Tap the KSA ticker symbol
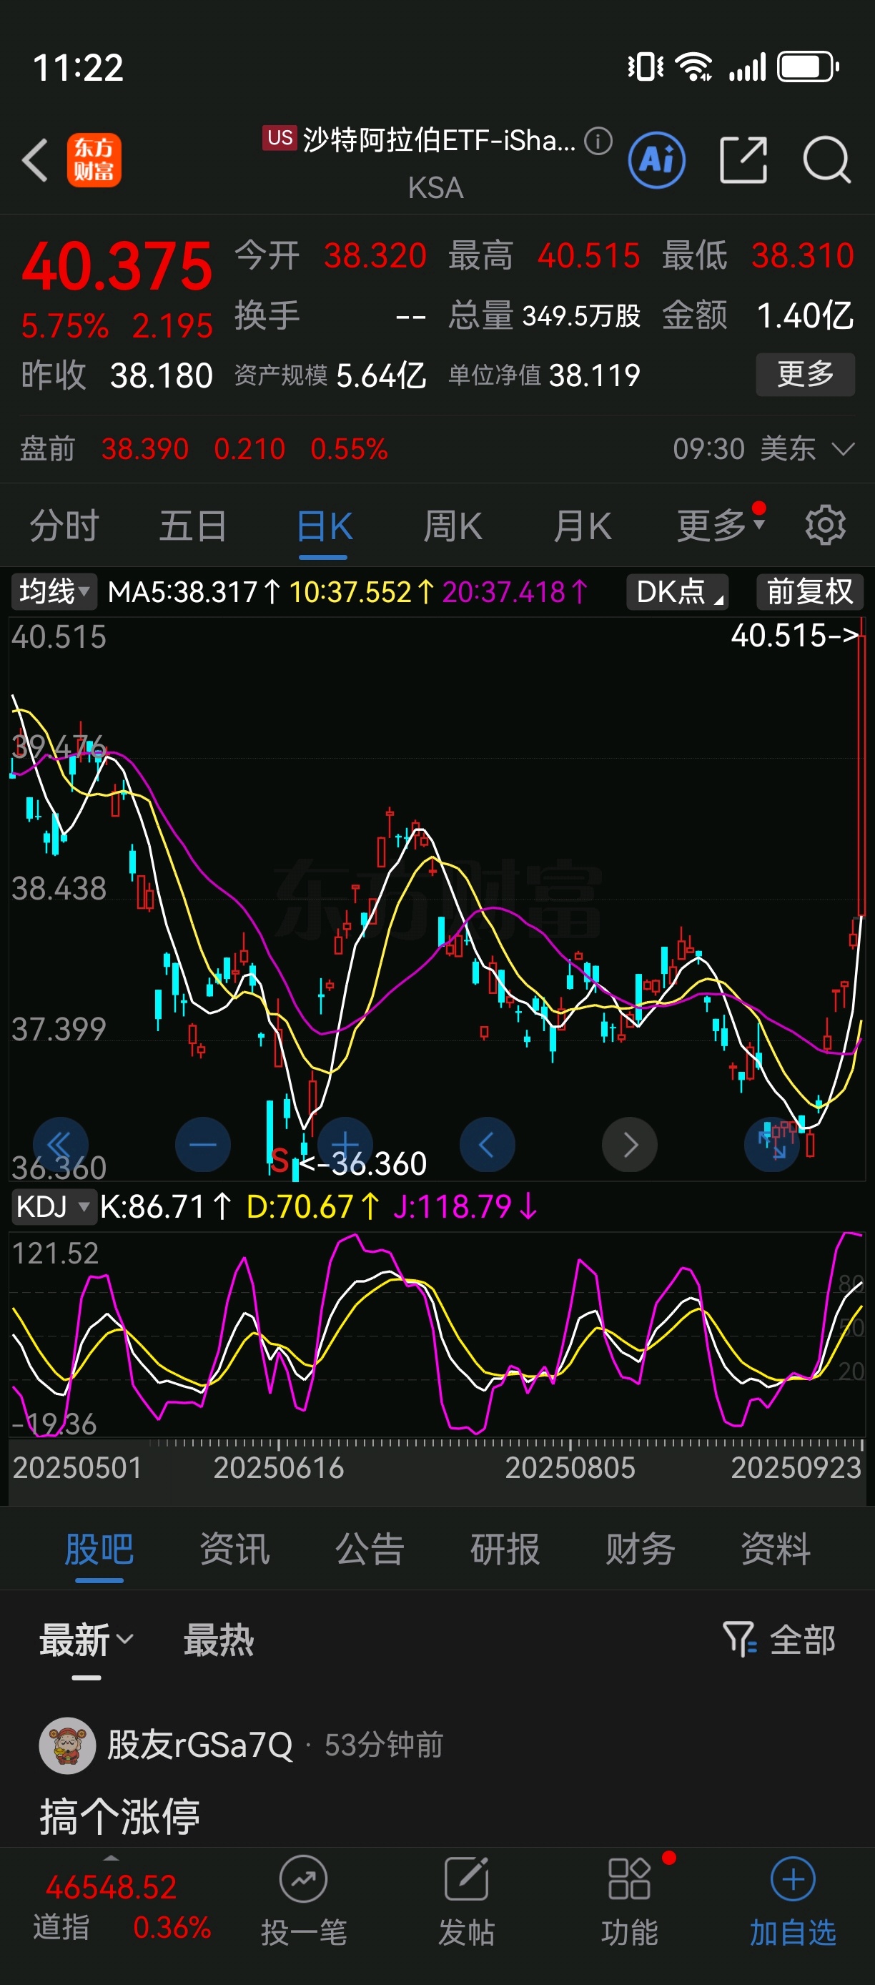The image size is (875, 1985). (436, 187)
